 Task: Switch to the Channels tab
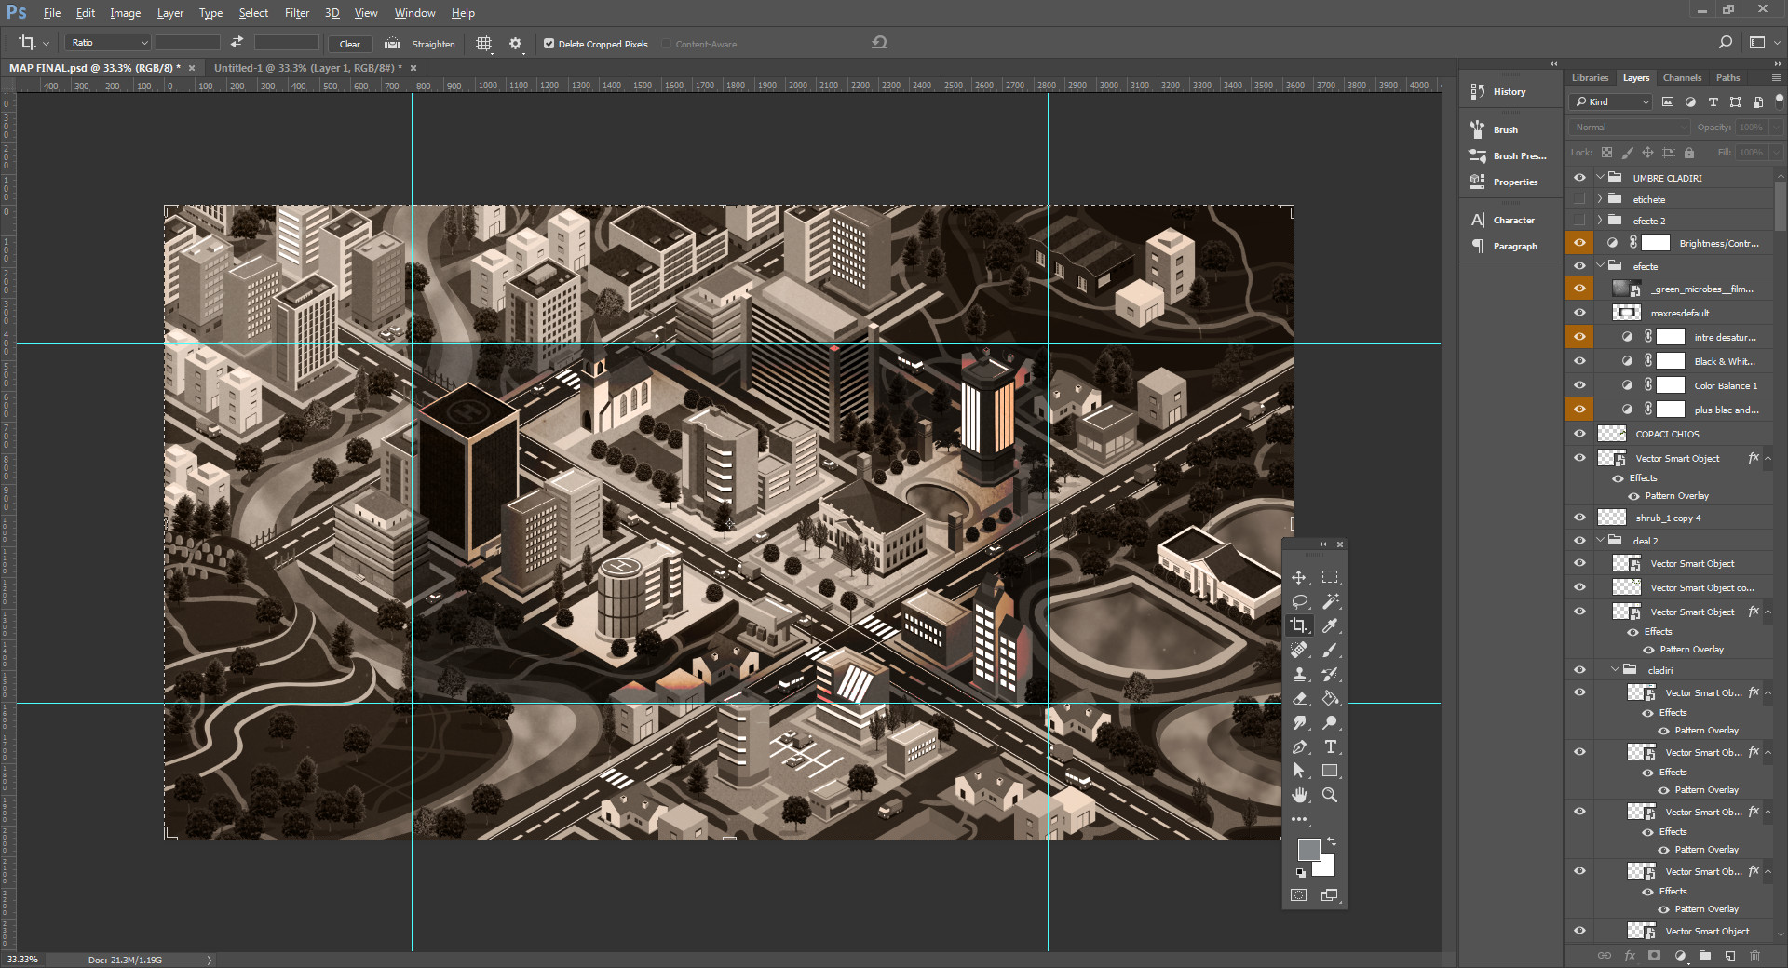click(1682, 77)
